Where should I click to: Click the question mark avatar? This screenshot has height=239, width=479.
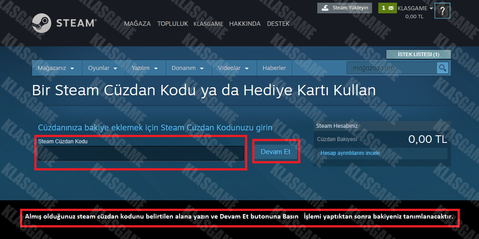coord(442,11)
